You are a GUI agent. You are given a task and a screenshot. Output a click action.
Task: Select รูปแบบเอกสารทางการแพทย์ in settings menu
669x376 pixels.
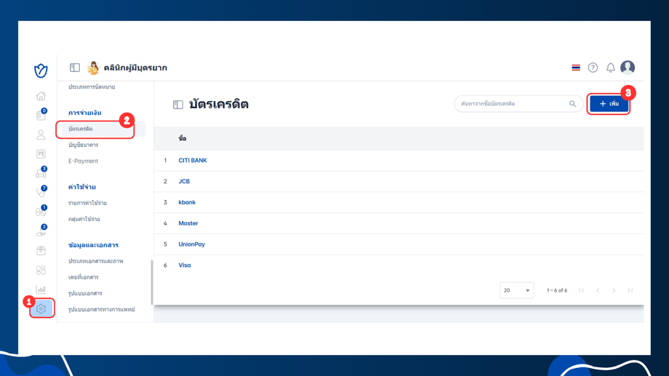[102, 309]
